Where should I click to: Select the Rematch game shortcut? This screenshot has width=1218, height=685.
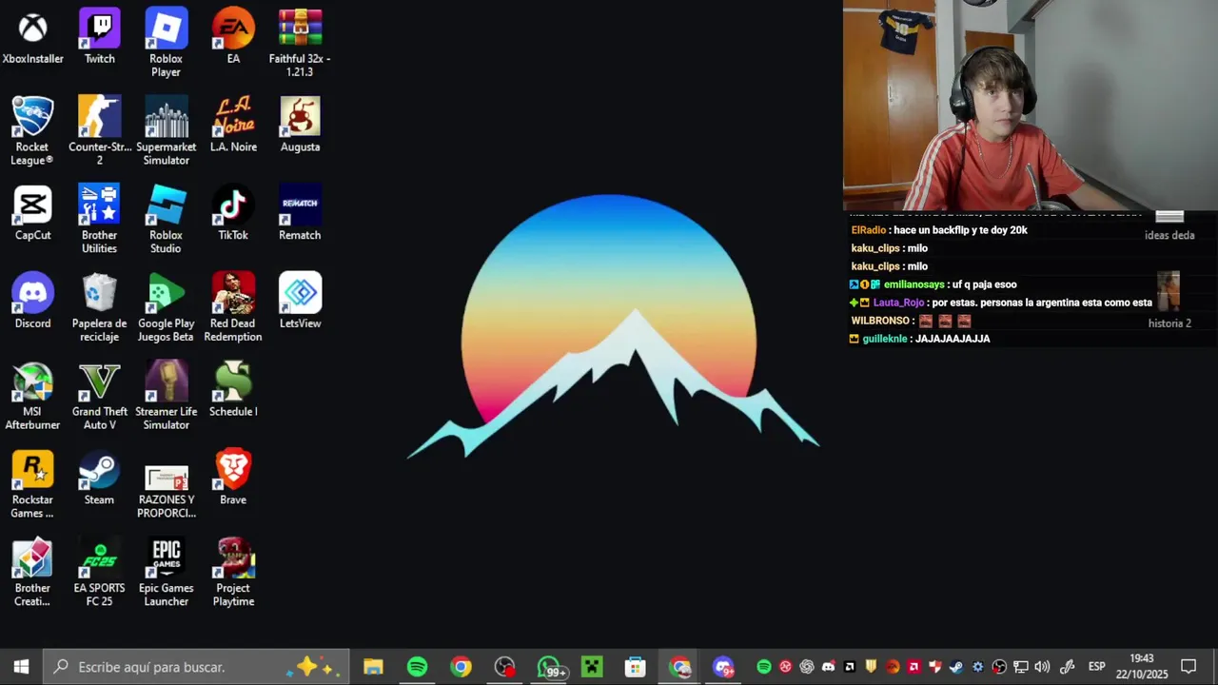300,213
